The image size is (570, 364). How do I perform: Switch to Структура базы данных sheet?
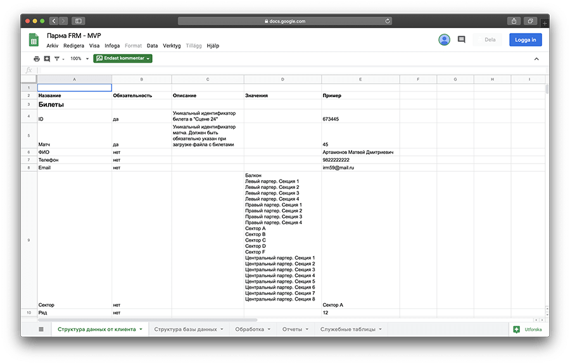click(185, 329)
